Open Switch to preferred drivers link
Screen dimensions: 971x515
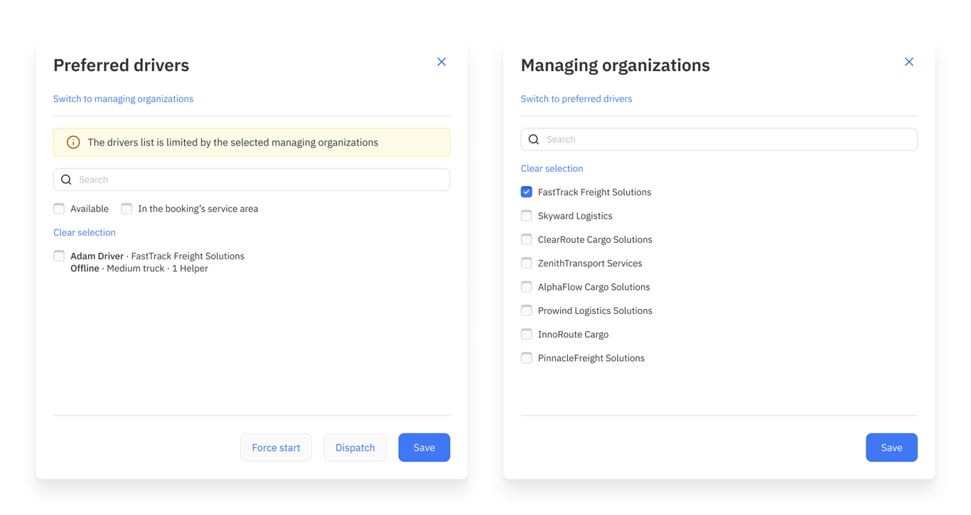tap(576, 99)
